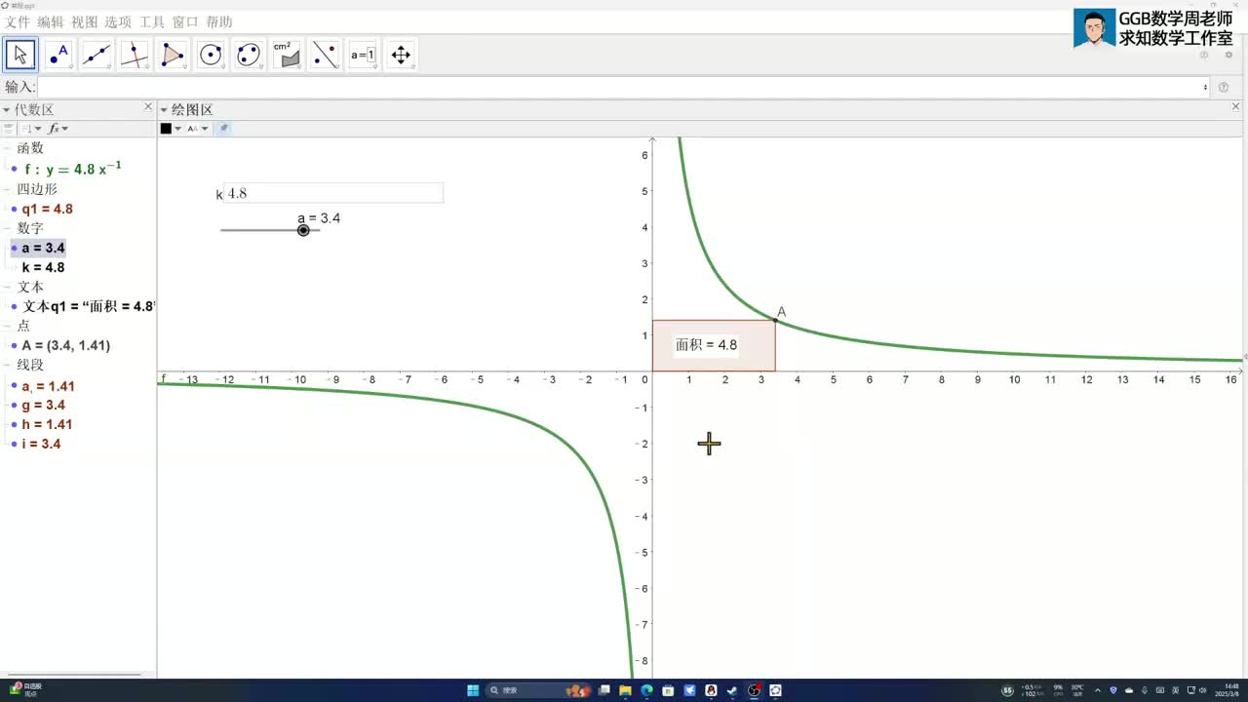Click the black color swatch in style bar
The height and width of the screenshot is (702, 1248).
pyautogui.click(x=166, y=129)
